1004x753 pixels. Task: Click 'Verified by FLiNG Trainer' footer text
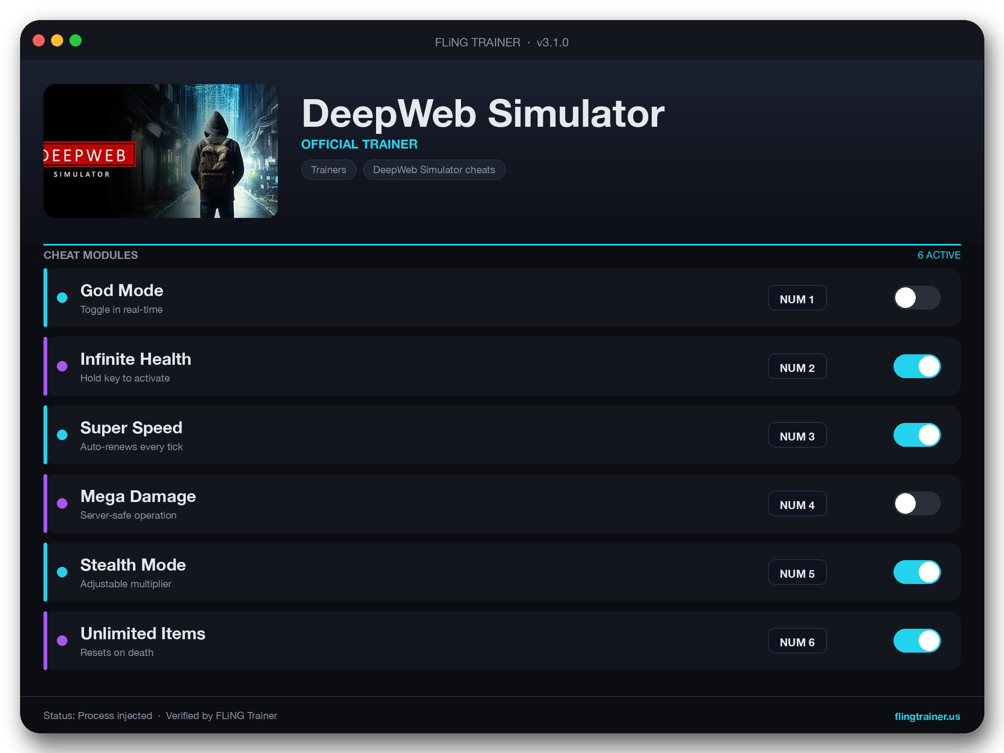click(221, 716)
